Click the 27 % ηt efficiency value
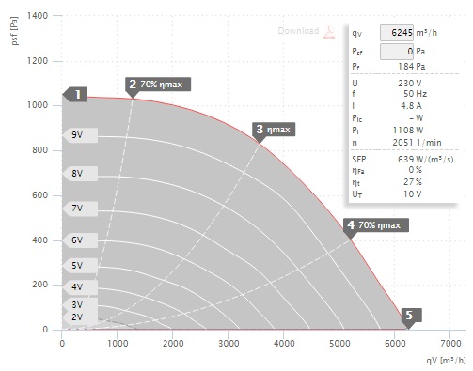Screen dimensions: 473x371 [413, 182]
